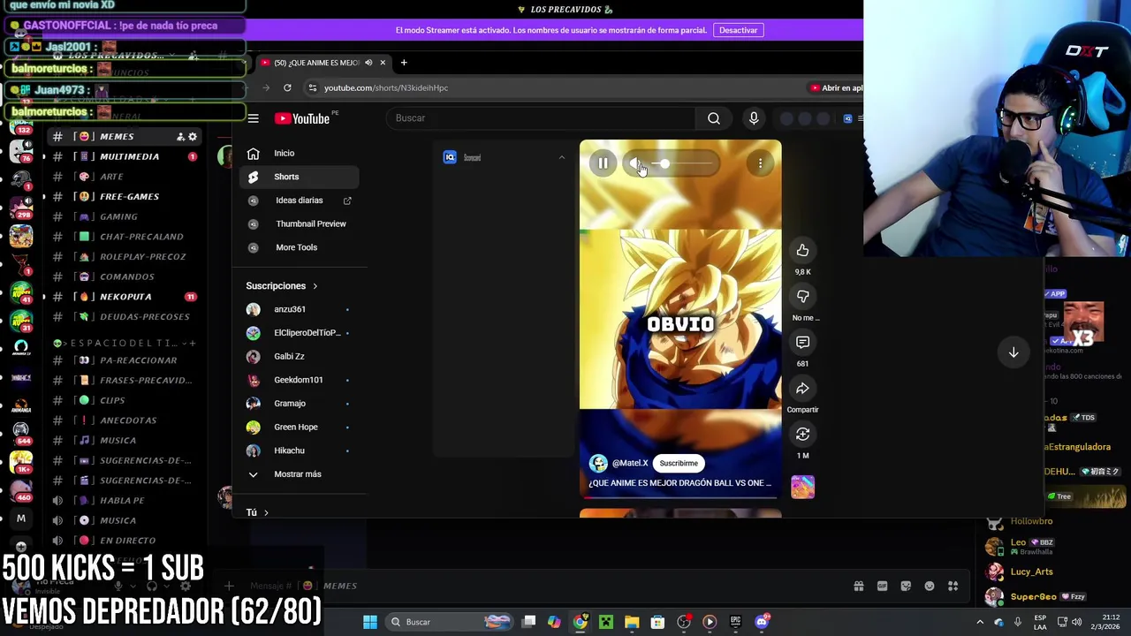Viewport: 1131px width, 636px height.
Task: Open the Discord GIF picker
Action: (882, 587)
